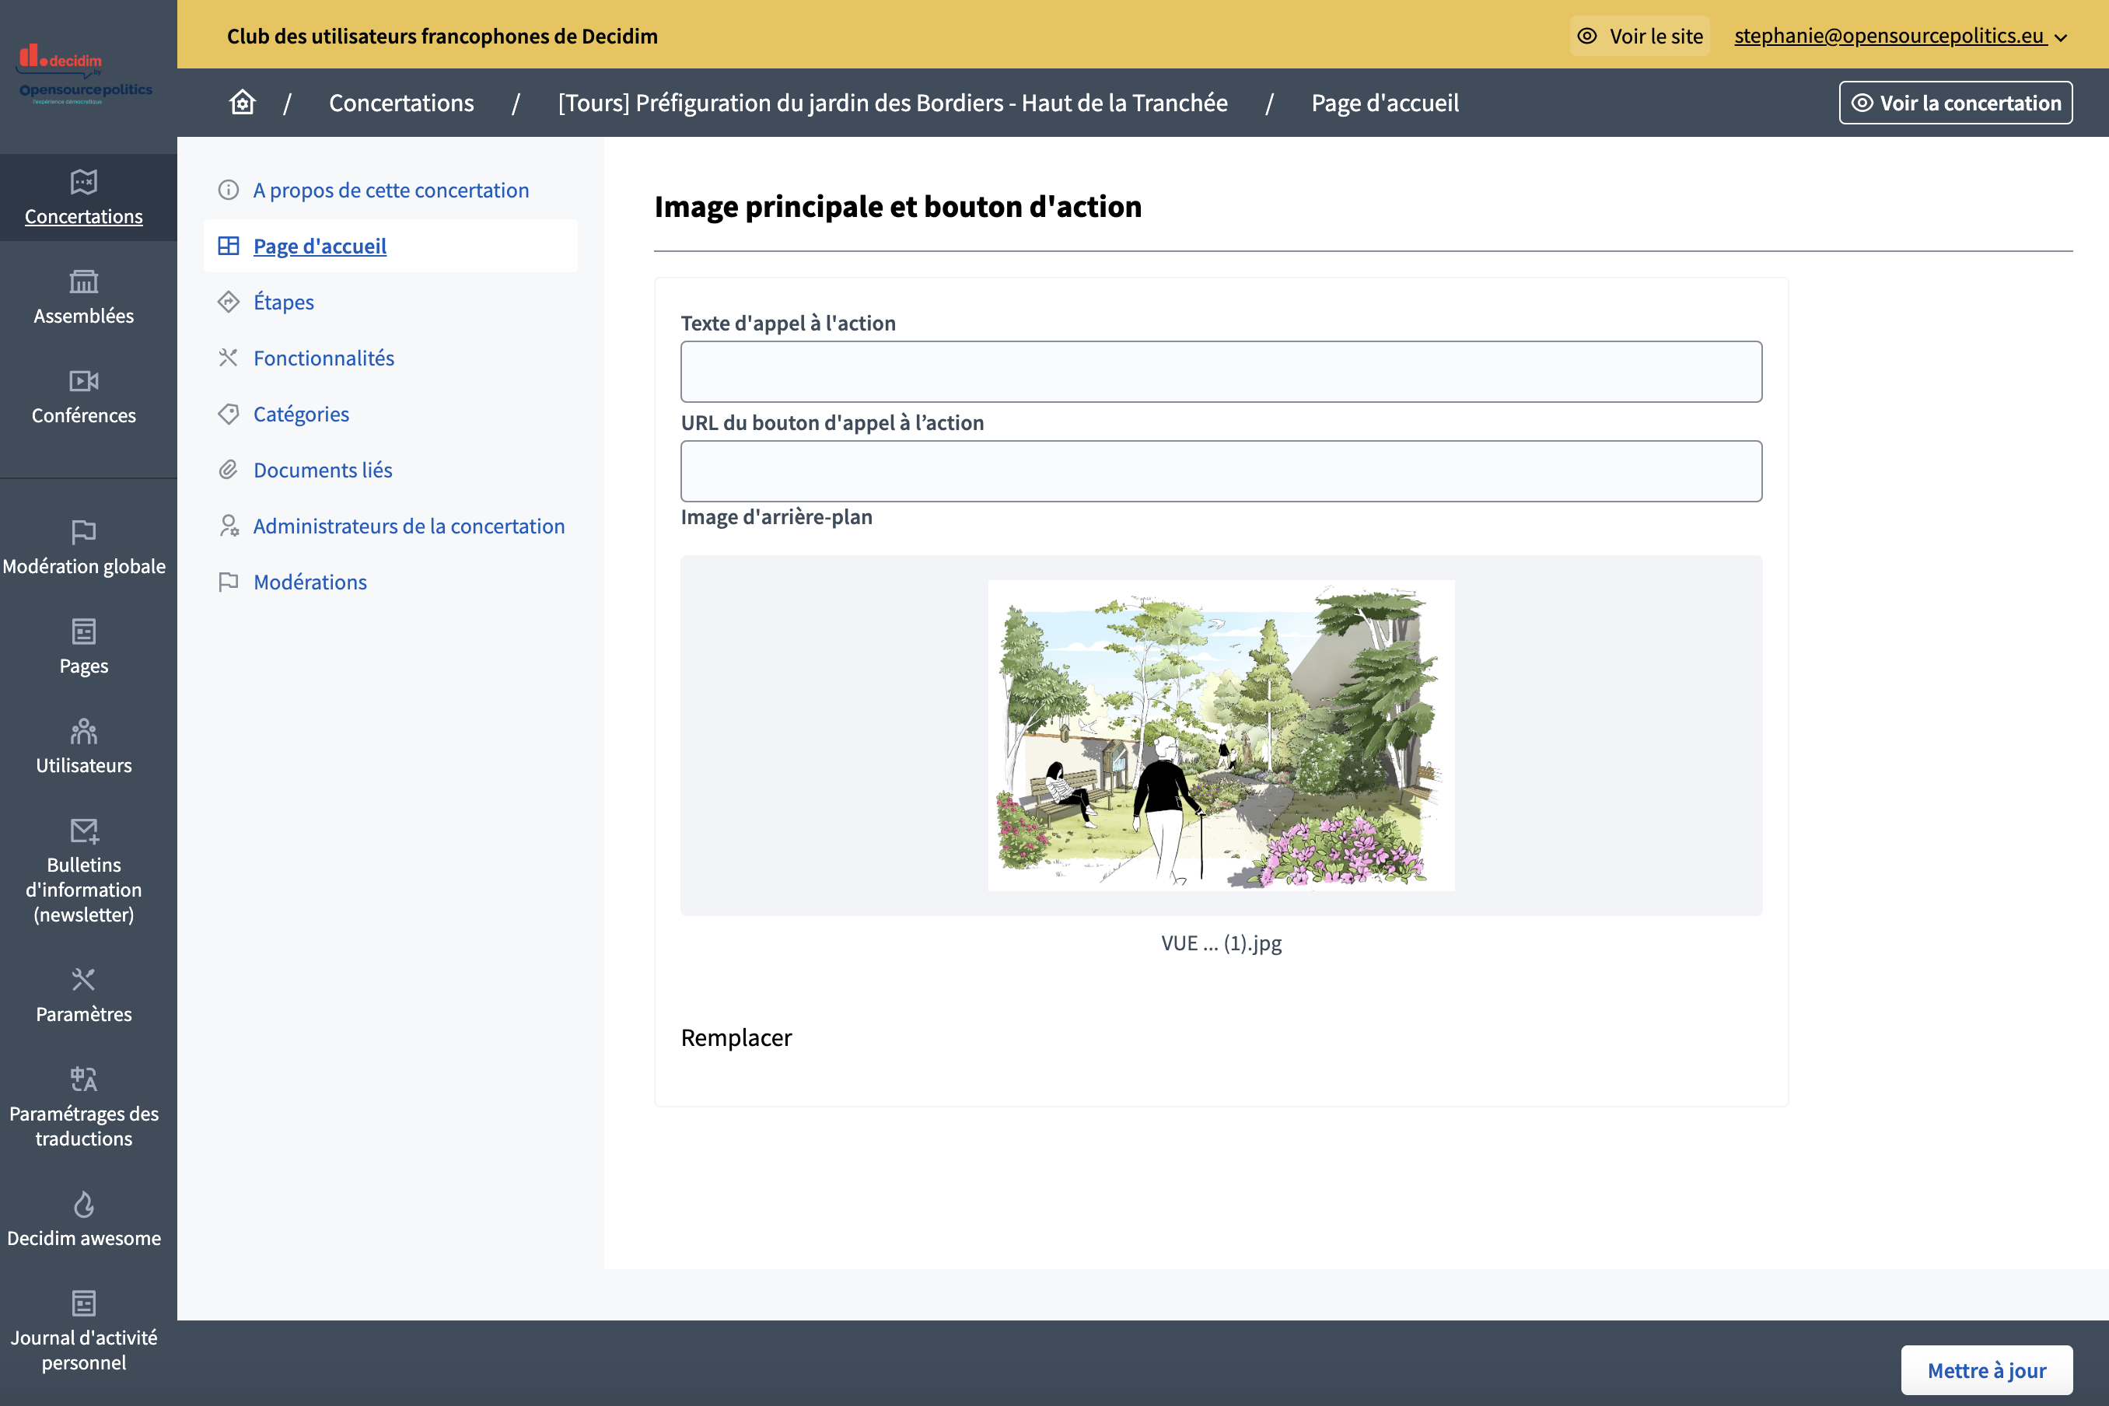Click the home icon in breadcrumb
2109x1406 pixels.
click(242, 102)
